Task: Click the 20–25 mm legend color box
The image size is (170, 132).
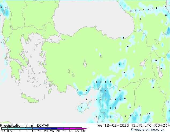Action: tap(48, 128)
